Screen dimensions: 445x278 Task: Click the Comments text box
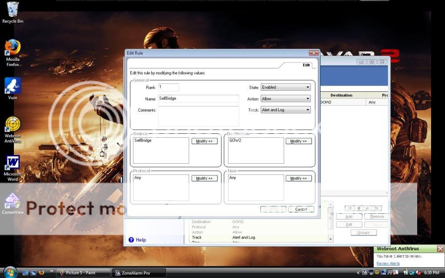(199, 116)
